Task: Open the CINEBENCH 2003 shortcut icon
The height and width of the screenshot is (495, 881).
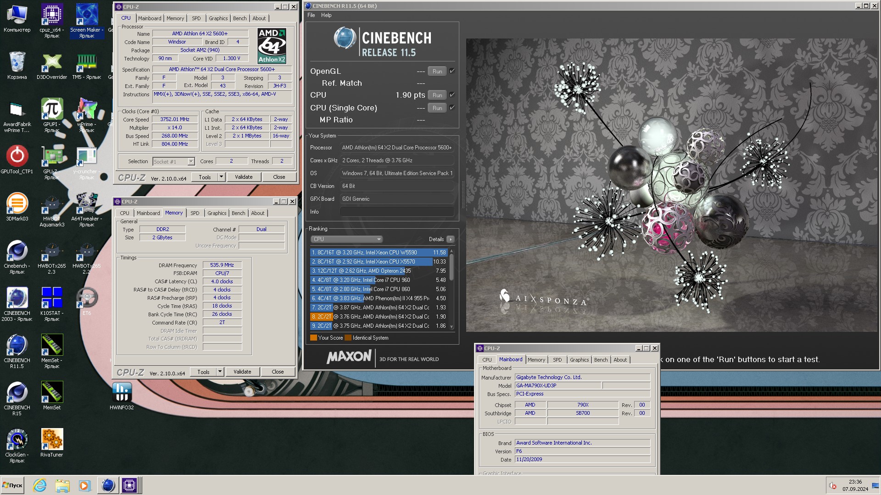Action: click(x=17, y=304)
